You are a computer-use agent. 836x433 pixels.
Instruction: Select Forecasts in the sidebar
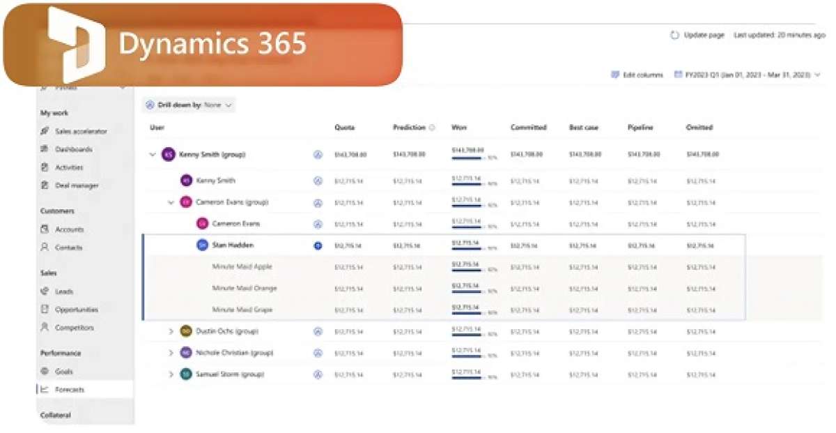point(85,390)
